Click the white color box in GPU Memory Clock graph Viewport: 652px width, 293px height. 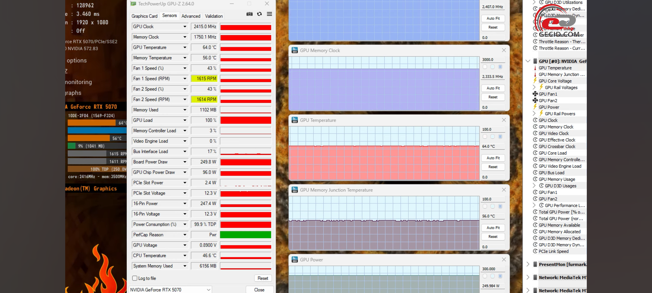coord(485,67)
